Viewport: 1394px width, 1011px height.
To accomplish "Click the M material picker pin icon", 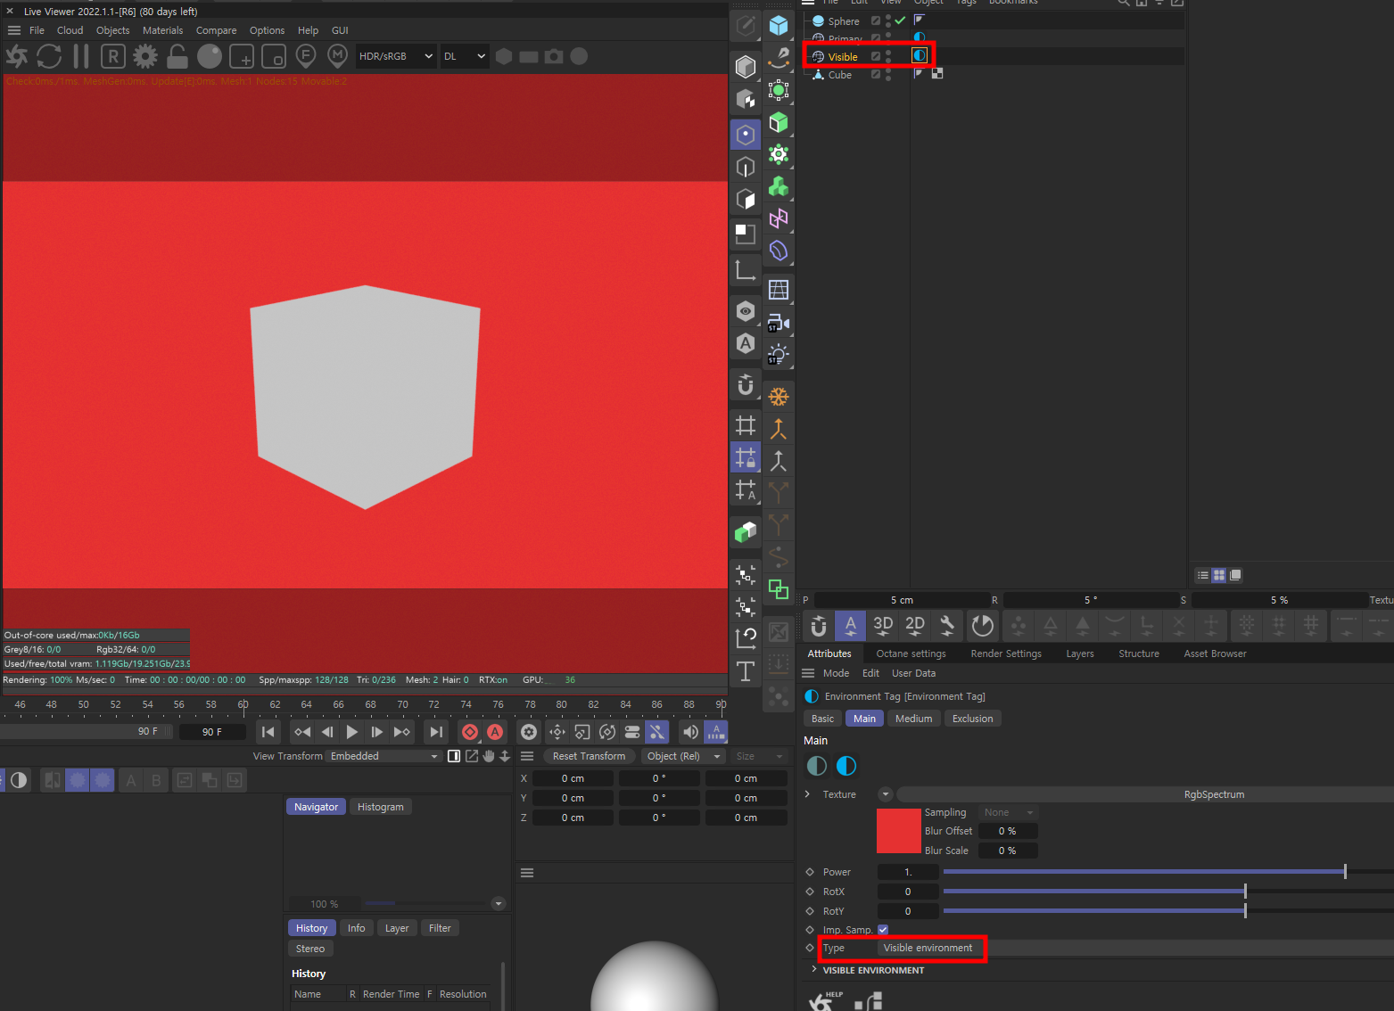I will tap(337, 56).
